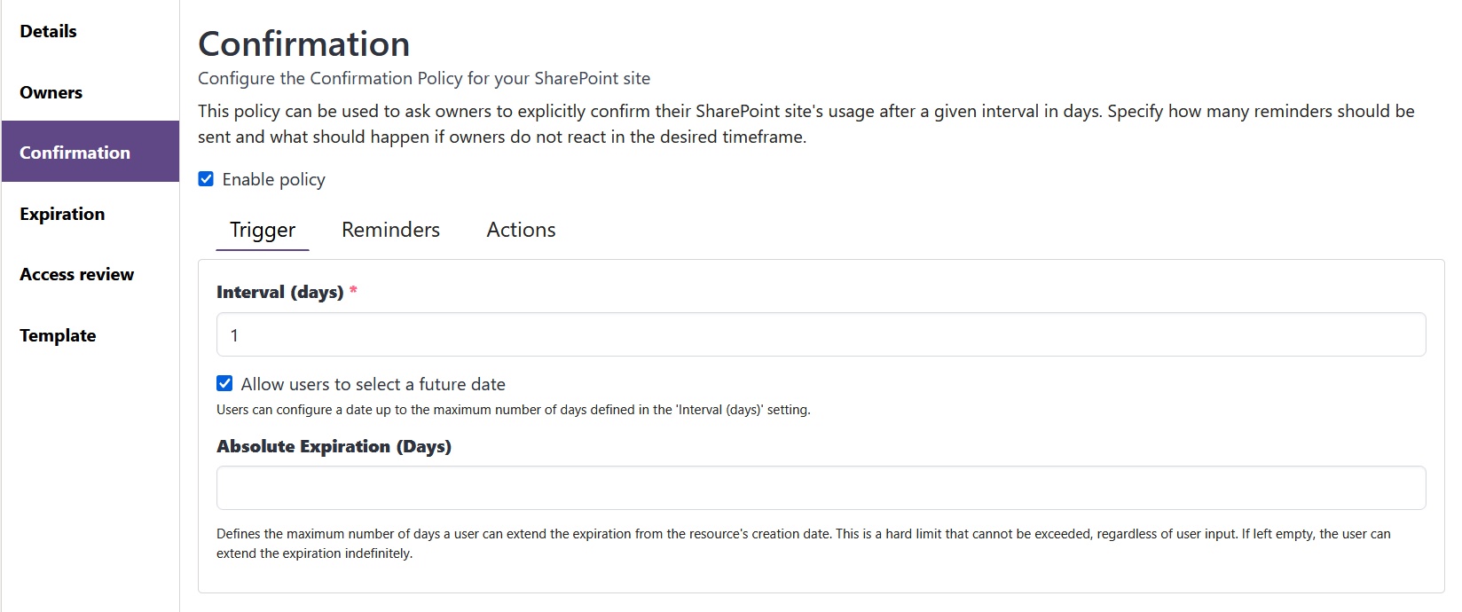Click the 'Absolute Expiration (Days)' field label
This screenshot has height=612, width=1462.
[334, 447]
